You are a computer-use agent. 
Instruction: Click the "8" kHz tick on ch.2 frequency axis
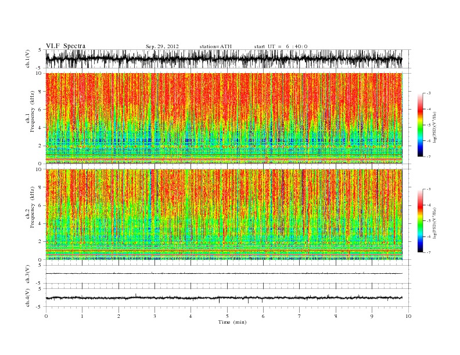click(x=41, y=187)
